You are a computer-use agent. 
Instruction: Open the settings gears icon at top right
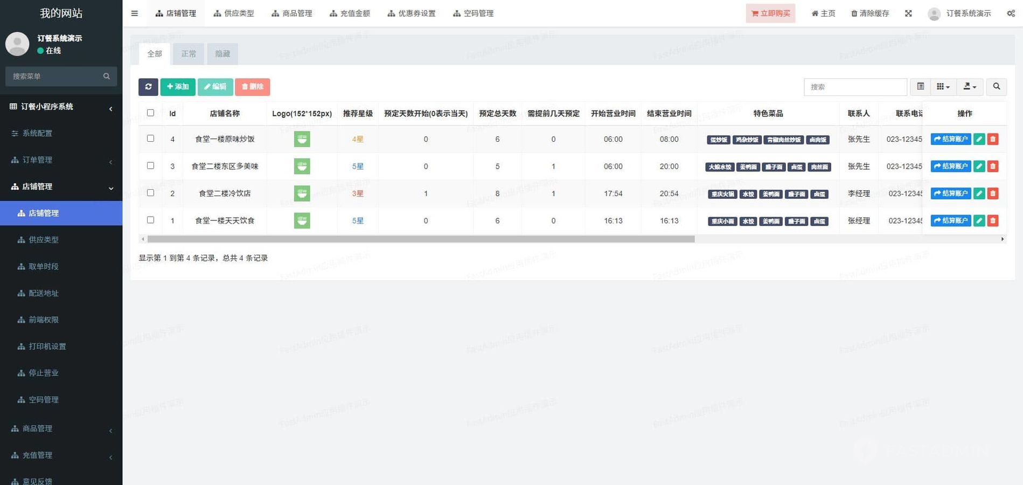click(x=1011, y=13)
